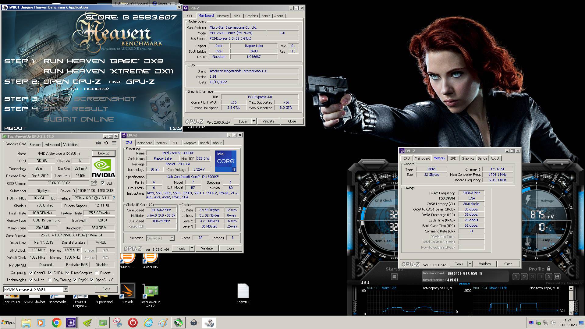Image resolution: width=585 pixels, height=329 pixels.
Task: Click GPU-Z graphics card taskbar icon
Action: 102,323
